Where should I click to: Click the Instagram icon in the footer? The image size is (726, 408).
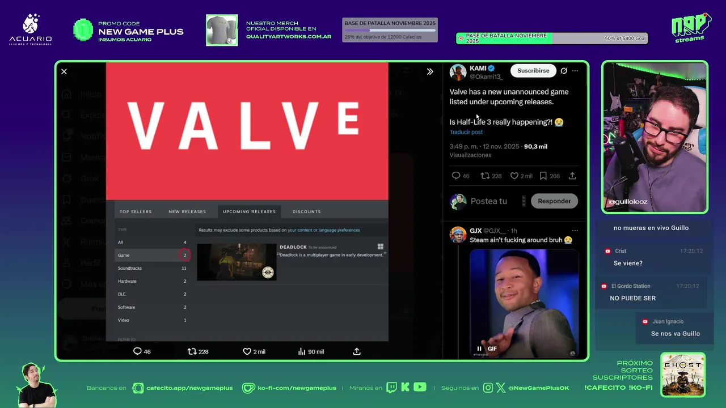(x=488, y=388)
